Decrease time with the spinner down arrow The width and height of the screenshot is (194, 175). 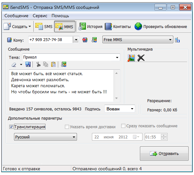tap(164, 138)
